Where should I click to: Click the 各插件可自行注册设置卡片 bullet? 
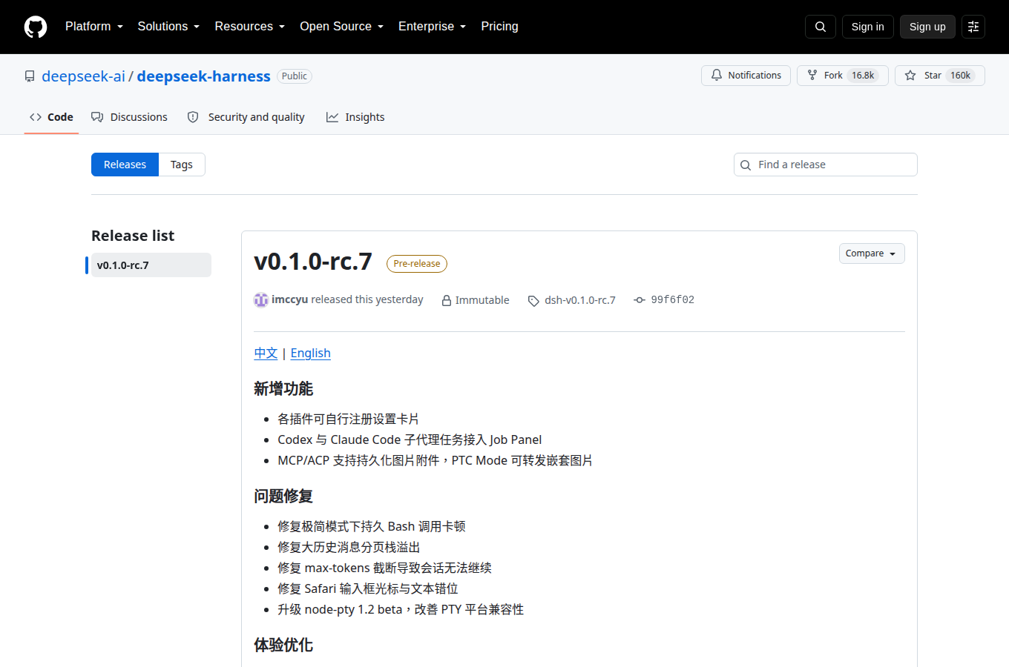tap(349, 419)
